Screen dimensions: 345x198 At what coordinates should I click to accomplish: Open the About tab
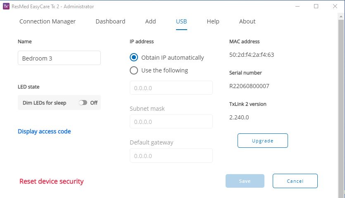click(x=247, y=21)
